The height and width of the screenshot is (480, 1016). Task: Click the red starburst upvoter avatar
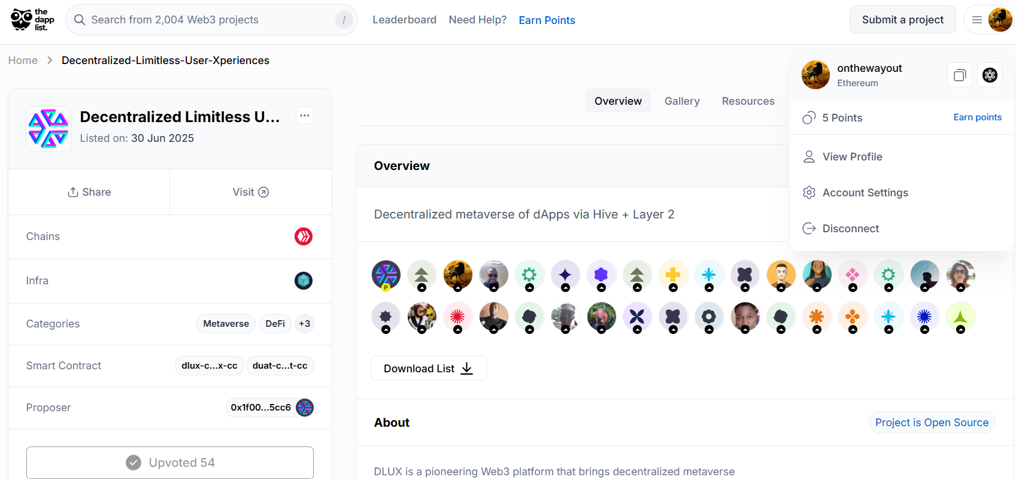tap(457, 317)
